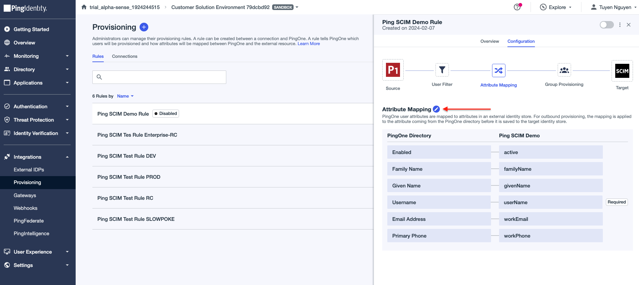The width and height of the screenshot is (639, 285).
Task: Open Ping SCIM Tes Rule Enterprise-RC
Action: pos(233,135)
